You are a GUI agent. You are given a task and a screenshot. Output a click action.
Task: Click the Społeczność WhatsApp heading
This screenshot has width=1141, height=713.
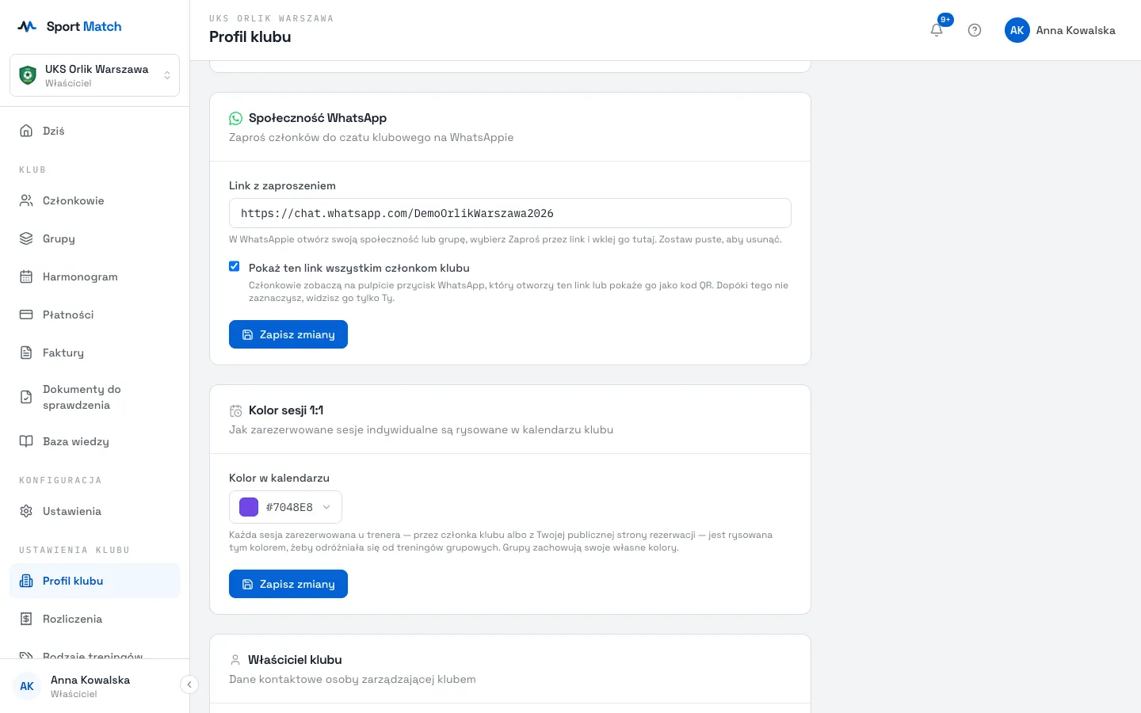[x=318, y=118]
